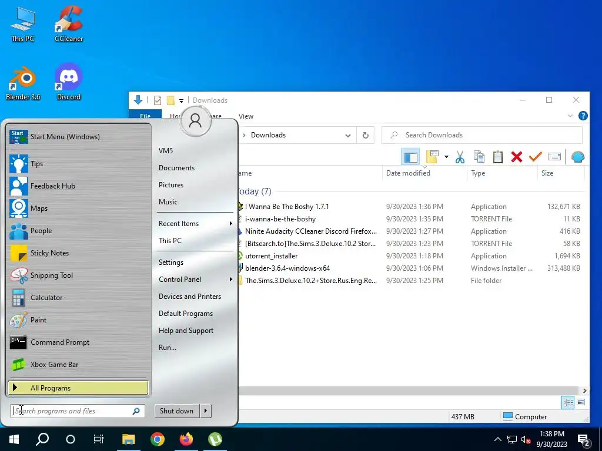Open Firefox from the taskbar
Screen dimensions: 602x451
click(x=186, y=439)
